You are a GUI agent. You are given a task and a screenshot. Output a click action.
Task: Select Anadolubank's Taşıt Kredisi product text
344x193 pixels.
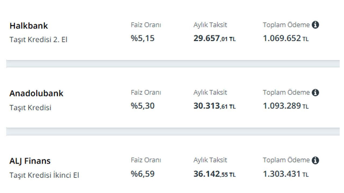click(x=30, y=107)
